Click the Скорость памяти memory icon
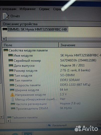Screen dimensions: 101x135 [12, 85]
